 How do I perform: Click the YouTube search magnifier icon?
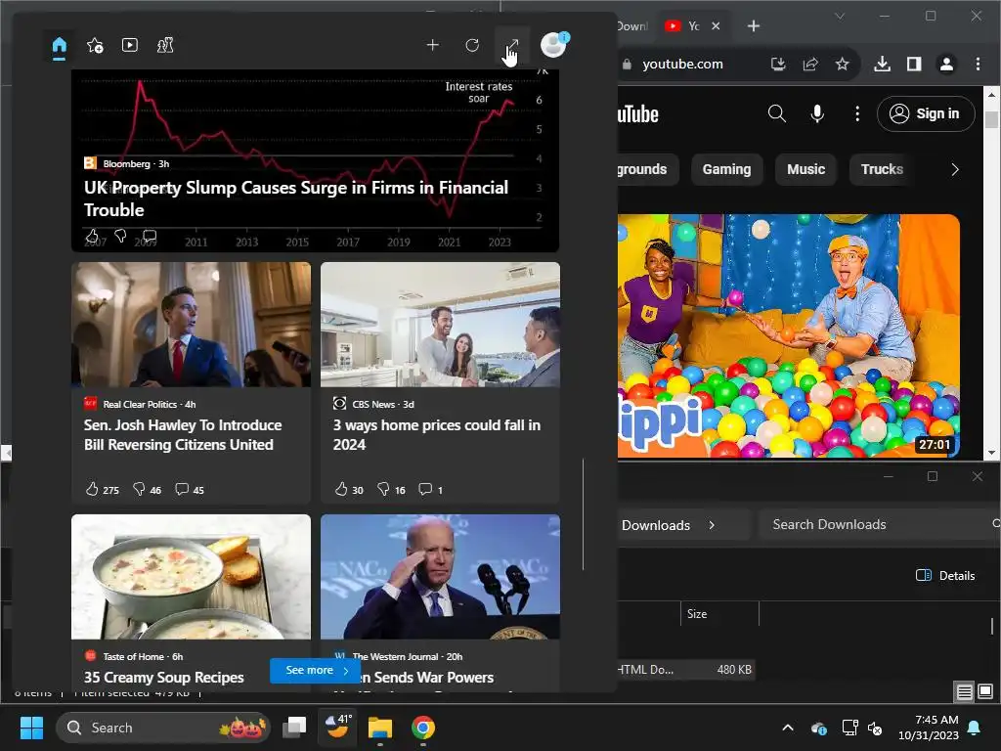coord(776,113)
